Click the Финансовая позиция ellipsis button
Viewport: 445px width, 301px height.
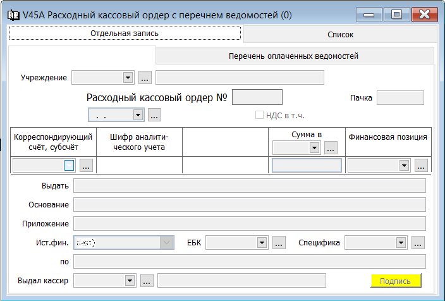point(421,165)
